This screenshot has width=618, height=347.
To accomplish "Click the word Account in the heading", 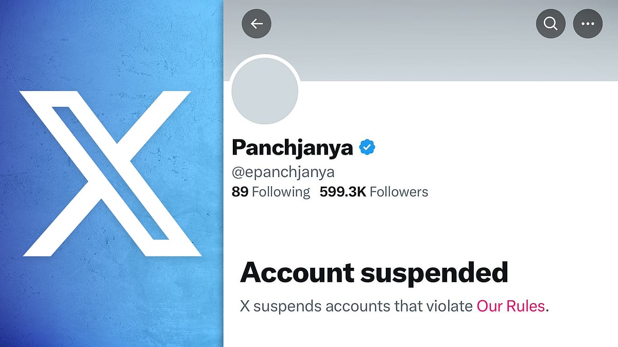I will [x=297, y=272].
